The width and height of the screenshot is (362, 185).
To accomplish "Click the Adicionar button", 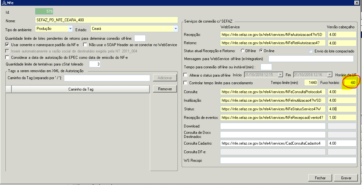I will (164, 78).
